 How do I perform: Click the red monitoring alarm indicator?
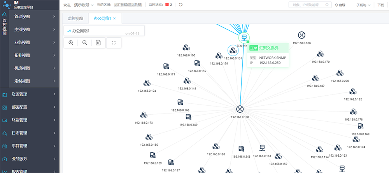tap(167, 5)
